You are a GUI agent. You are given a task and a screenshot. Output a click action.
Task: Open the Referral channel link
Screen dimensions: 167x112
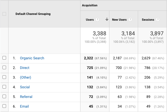pyautogui.click(x=26, y=97)
